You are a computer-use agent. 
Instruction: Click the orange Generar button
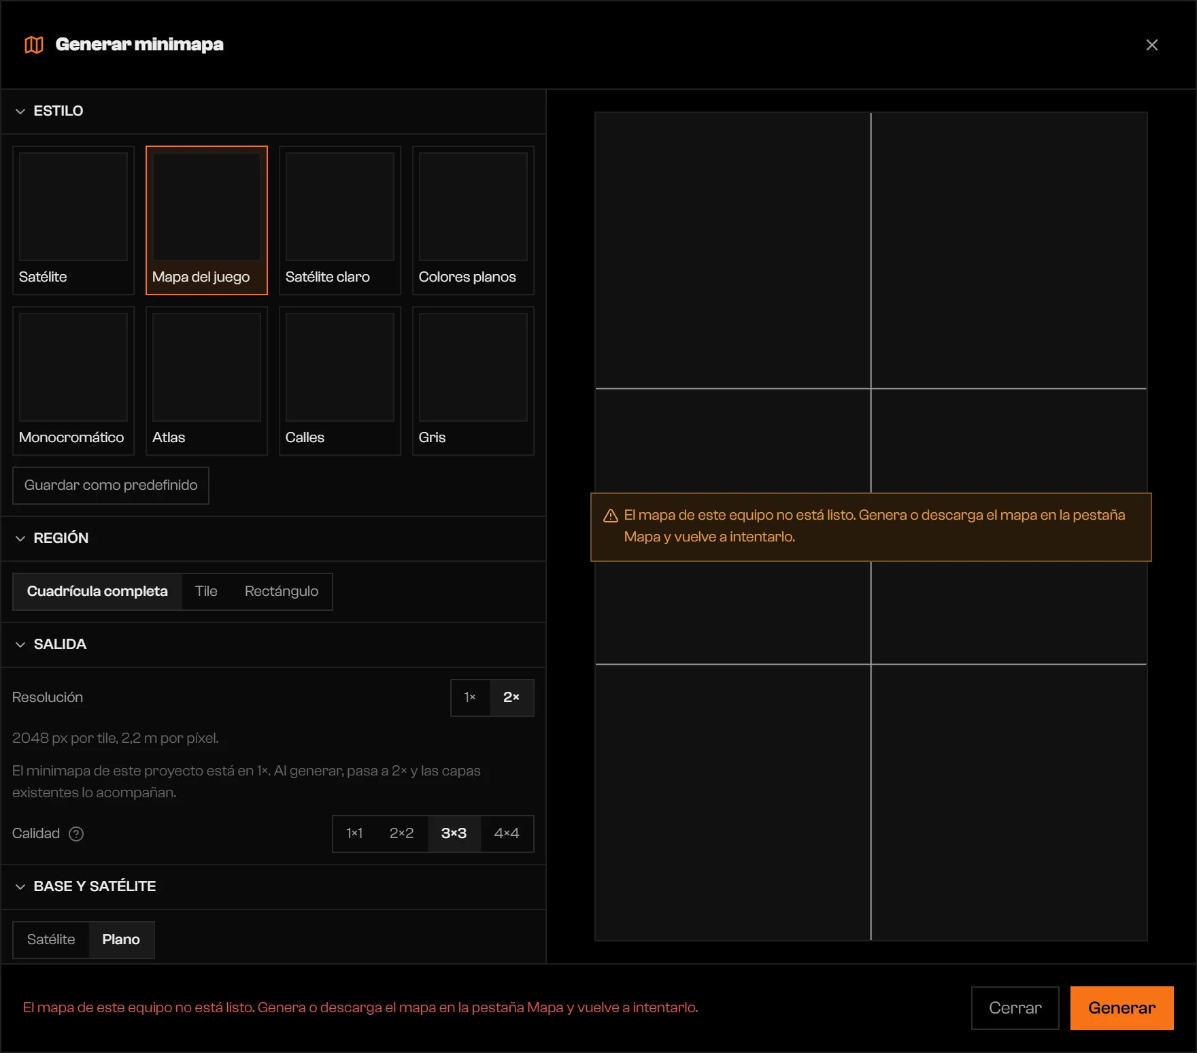[1122, 1008]
